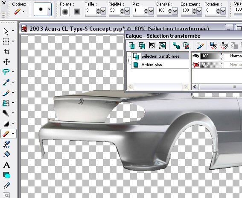242x198 pixels.
Task: Click the Rigidité spinner arrows
Action: click(122, 11)
